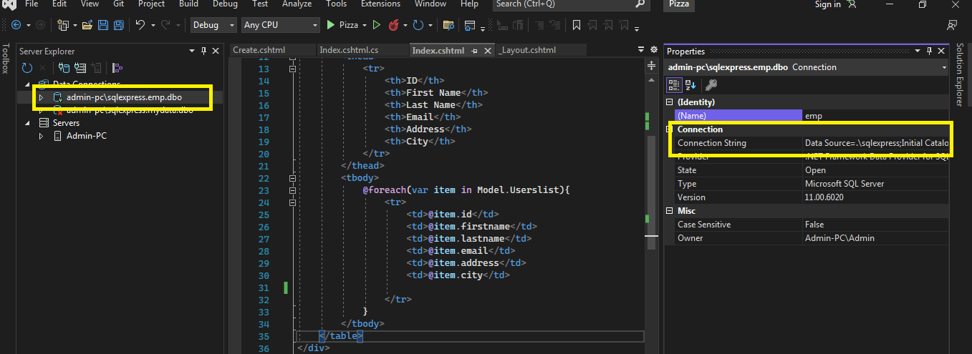972x354 pixels.
Task: Collapse the Misc property category
Action: point(670,211)
